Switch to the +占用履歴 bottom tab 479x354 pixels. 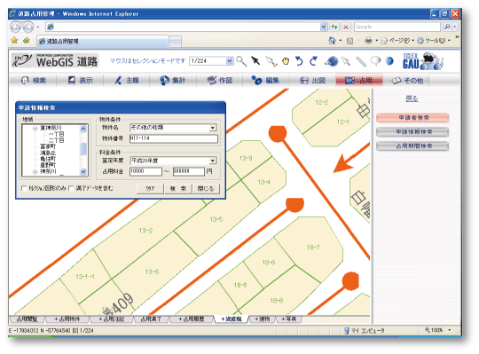pos(192,319)
